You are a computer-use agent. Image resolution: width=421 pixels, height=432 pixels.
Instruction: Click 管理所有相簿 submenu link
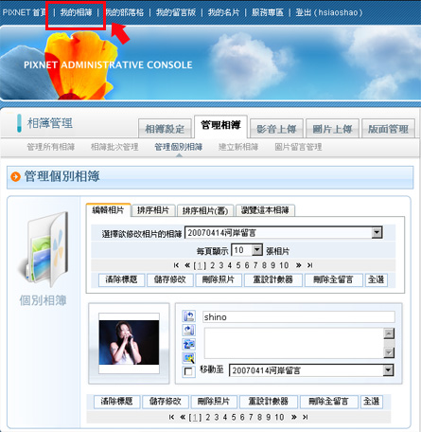(51, 147)
